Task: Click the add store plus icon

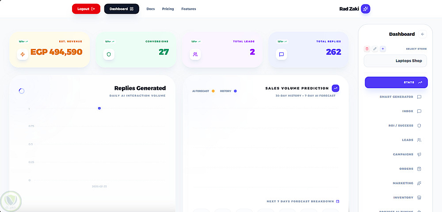Action: pos(383,48)
